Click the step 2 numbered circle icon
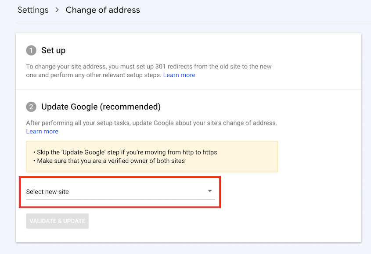The width and height of the screenshot is (371, 254). 31,107
